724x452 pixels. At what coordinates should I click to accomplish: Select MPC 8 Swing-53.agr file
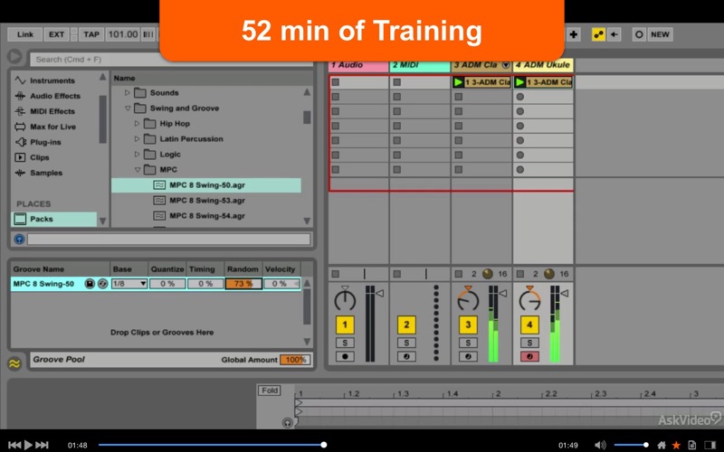(206, 201)
